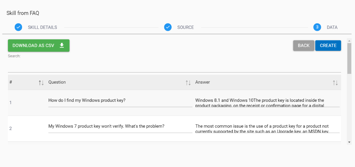This screenshot has width=355, height=167.
Task: Click the answer field for row 1
Action: pyautogui.click(x=267, y=102)
